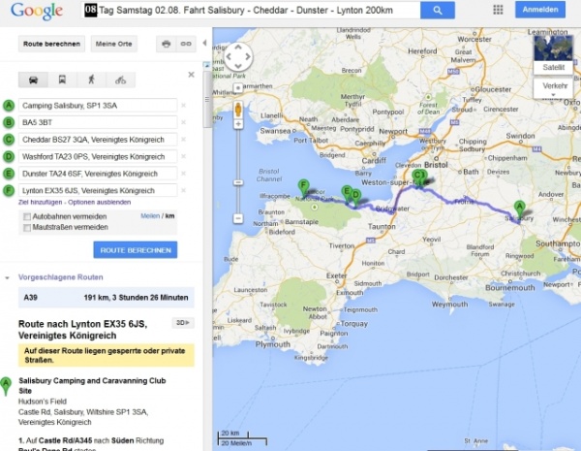This screenshot has height=451, width=581.
Task: Choose the walking directions icon
Action: [92, 81]
